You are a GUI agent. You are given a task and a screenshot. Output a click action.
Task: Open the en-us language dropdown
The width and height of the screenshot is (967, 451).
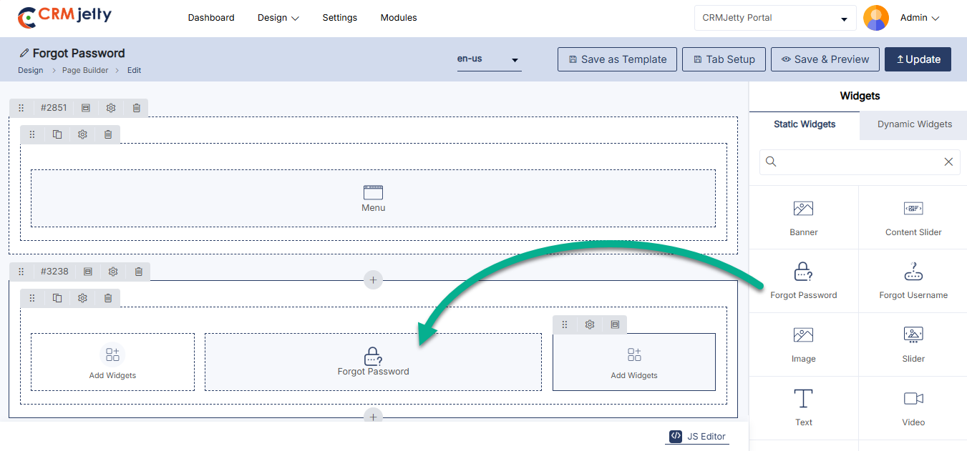click(x=489, y=59)
